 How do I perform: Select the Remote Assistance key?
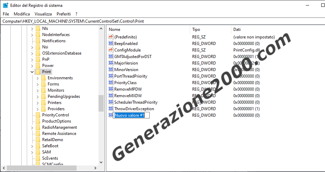(x=59, y=134)
